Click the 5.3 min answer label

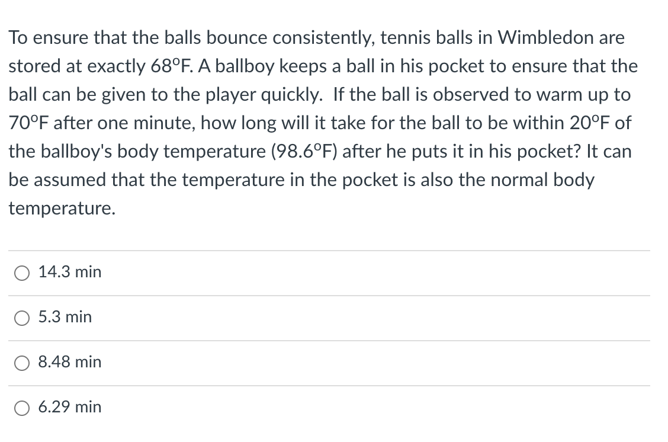(x=65, y=317)
